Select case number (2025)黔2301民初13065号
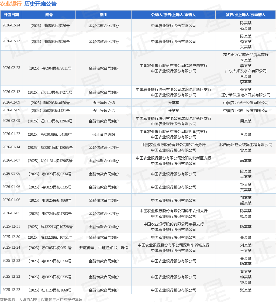Viewport: 276px width, 302px height. 50,147
